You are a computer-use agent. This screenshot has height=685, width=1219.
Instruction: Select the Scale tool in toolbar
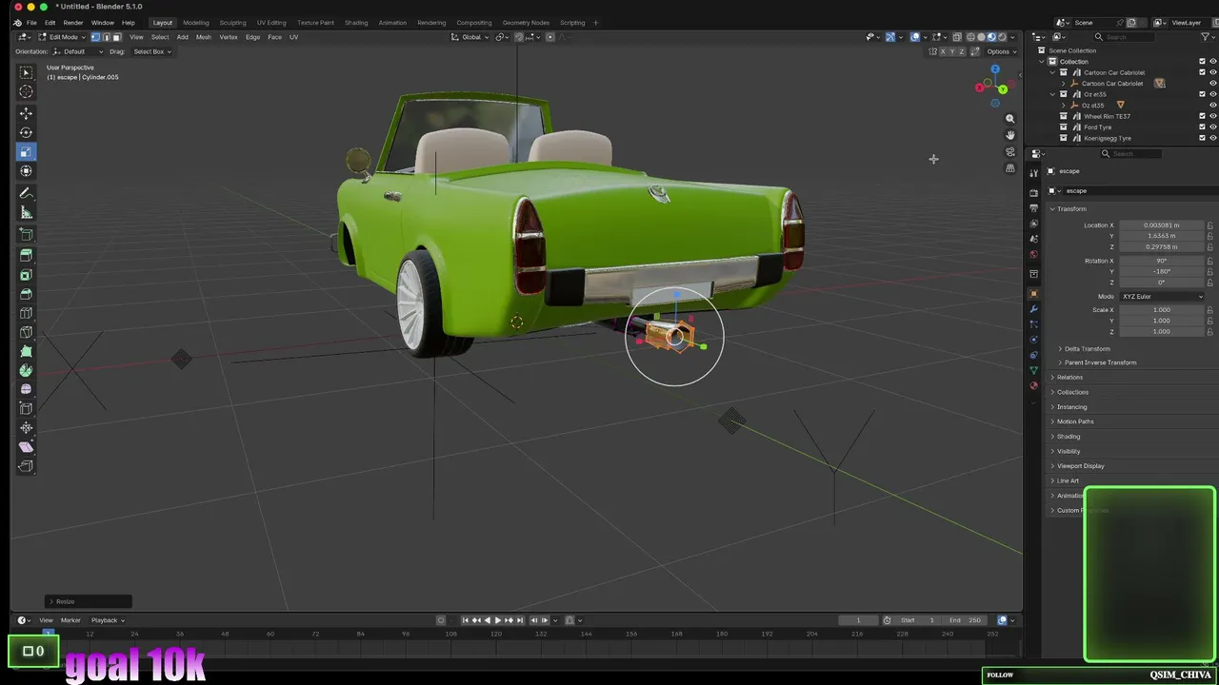pos(26,151)
